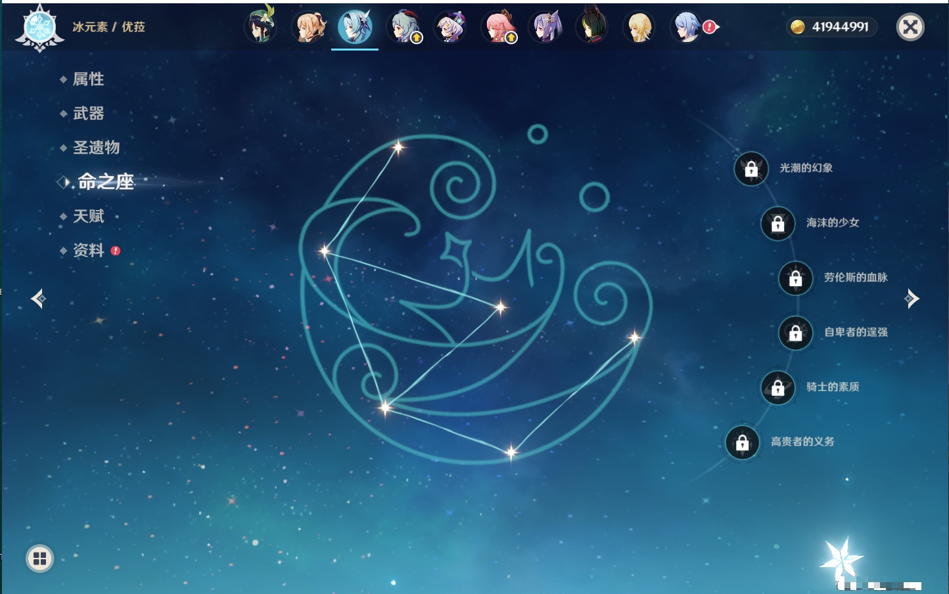The height and width of the screenshot is (594, 949).
Task: Open the 自卑者的逞强 constellation label
Action: point(856,332)
